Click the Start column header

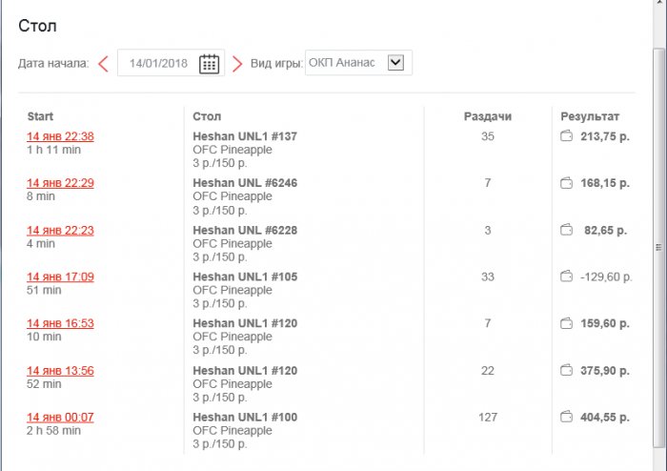tap(40, 116)
